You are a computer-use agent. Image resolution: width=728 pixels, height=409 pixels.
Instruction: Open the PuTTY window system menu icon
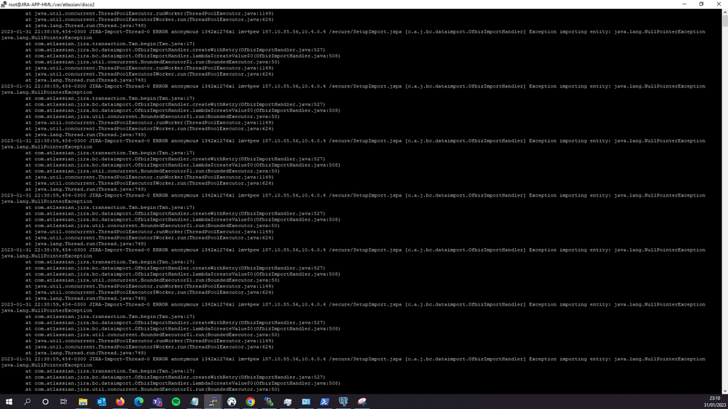pyautogui.click(x=4, y=4)
